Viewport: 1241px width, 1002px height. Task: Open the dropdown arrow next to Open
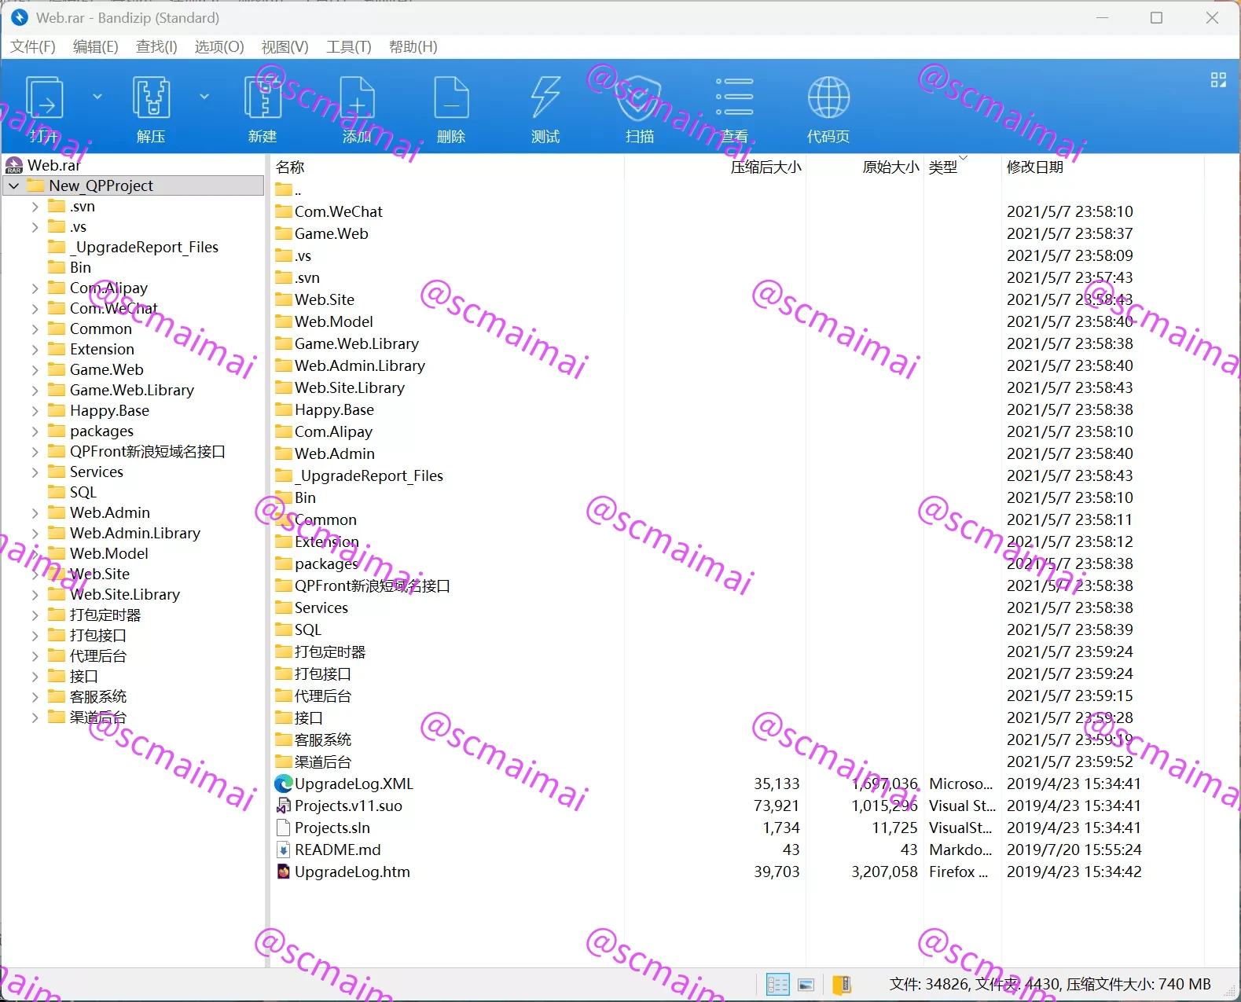pos(97,97)
